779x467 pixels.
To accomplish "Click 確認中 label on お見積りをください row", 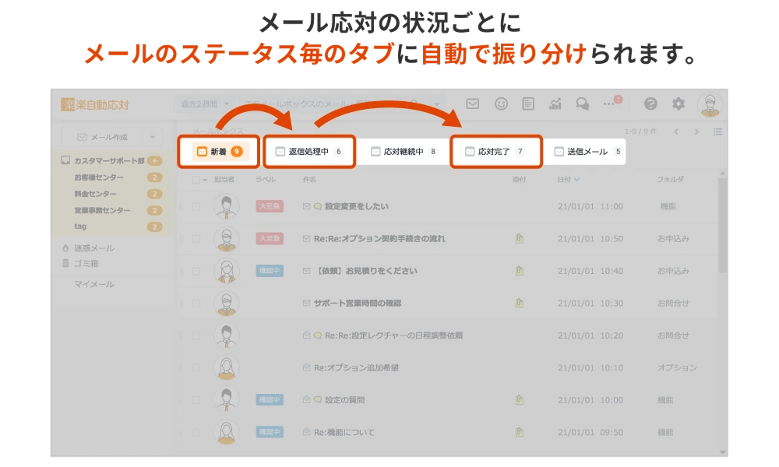I will pos(270,271).
